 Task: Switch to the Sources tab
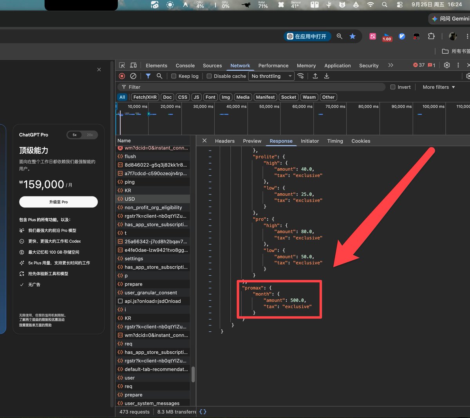pos(212,65)
